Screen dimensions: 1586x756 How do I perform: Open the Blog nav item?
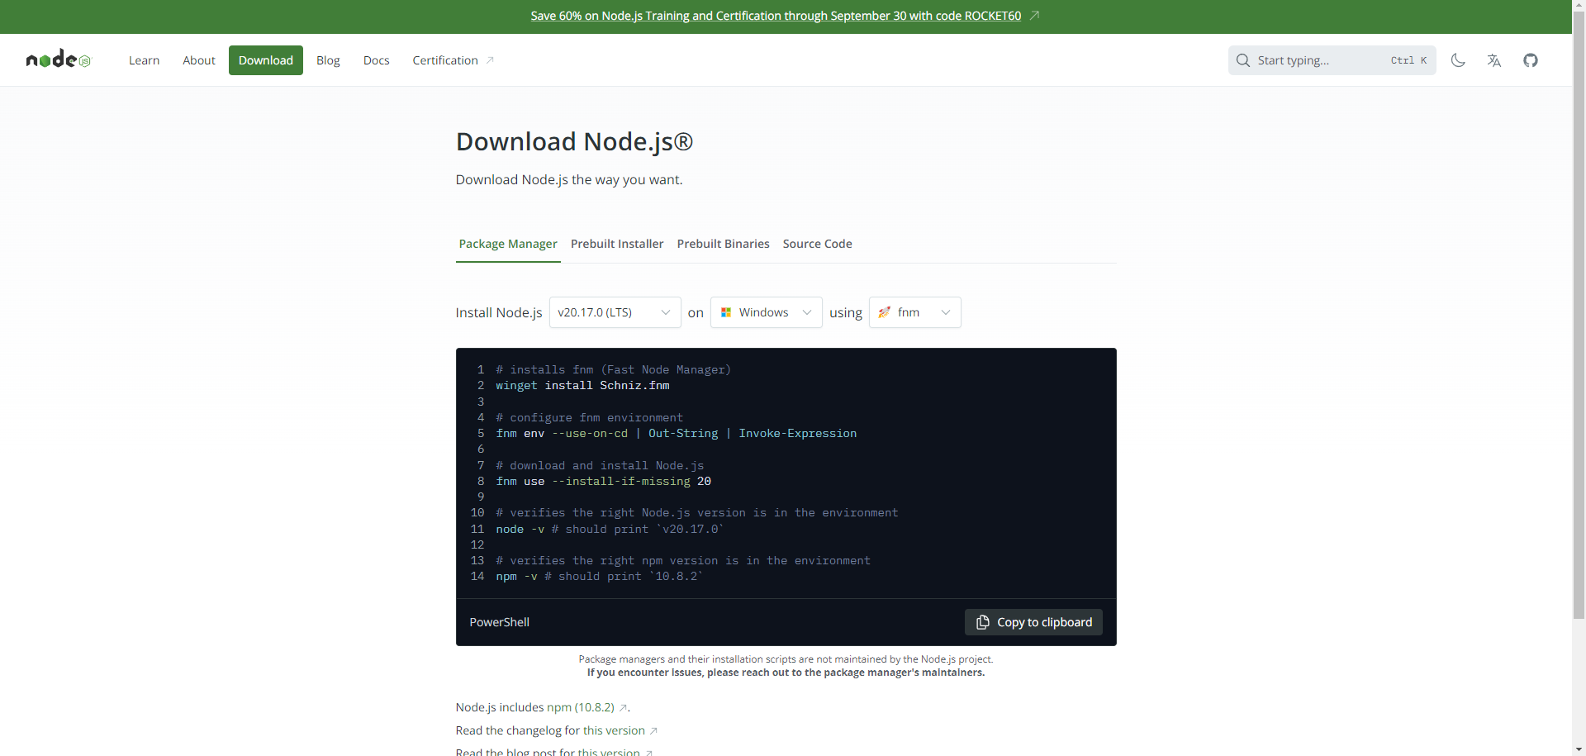(328, 60)
